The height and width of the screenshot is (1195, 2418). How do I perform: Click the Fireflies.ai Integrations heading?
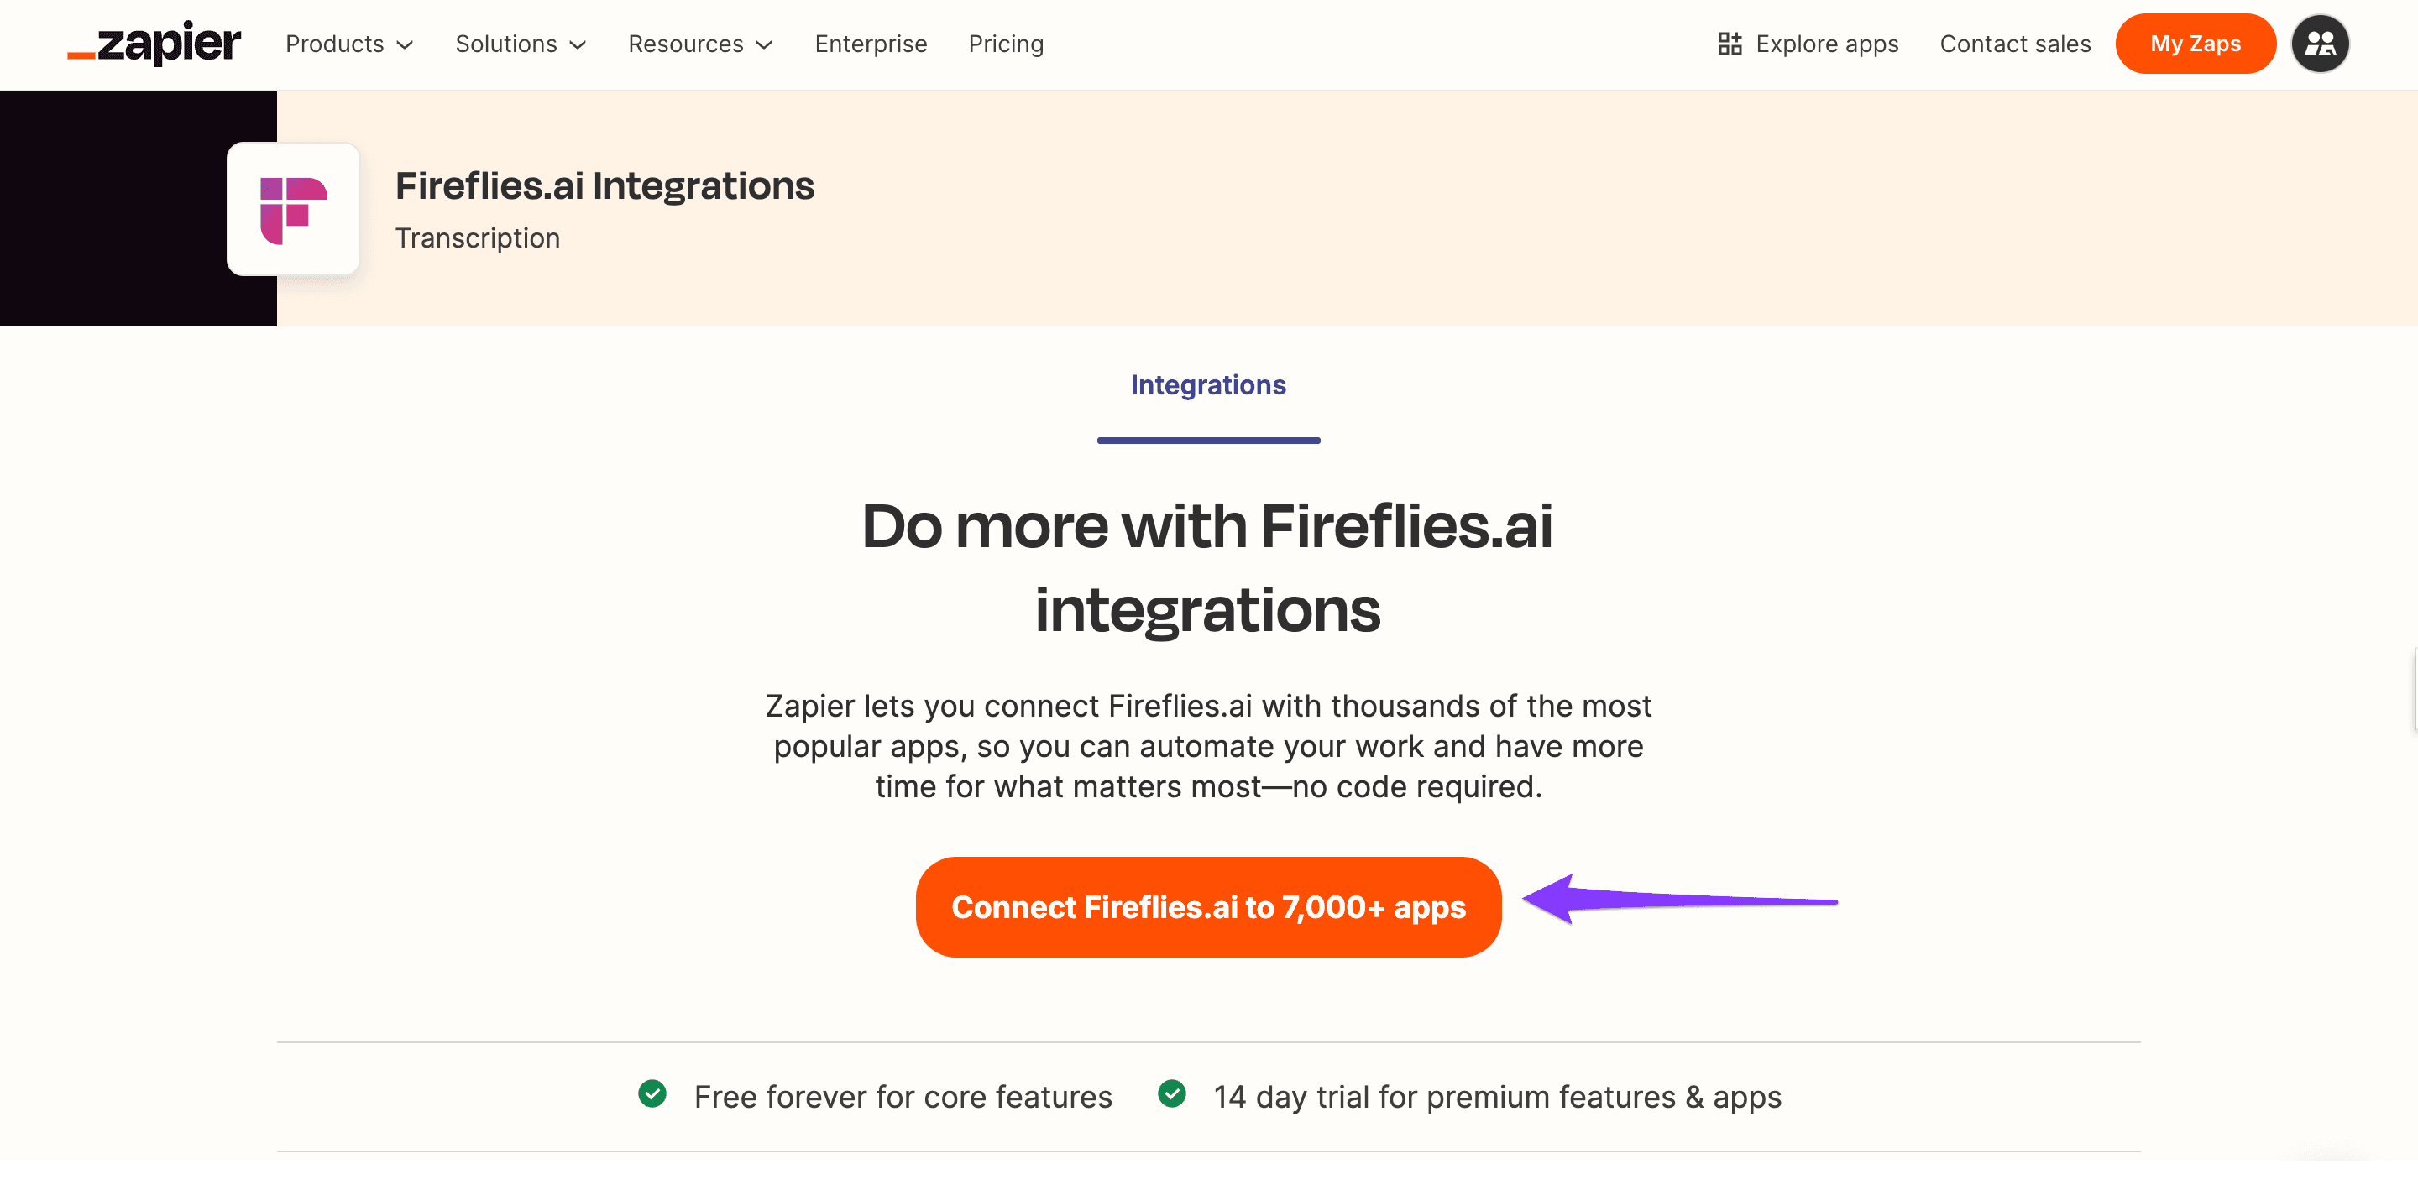click(604, 185)
